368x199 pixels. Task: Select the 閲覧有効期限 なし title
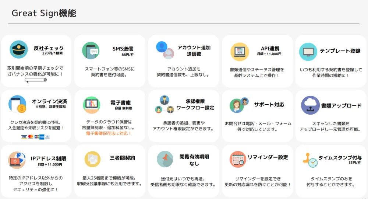pyautogui.click(x=194, y=160)
